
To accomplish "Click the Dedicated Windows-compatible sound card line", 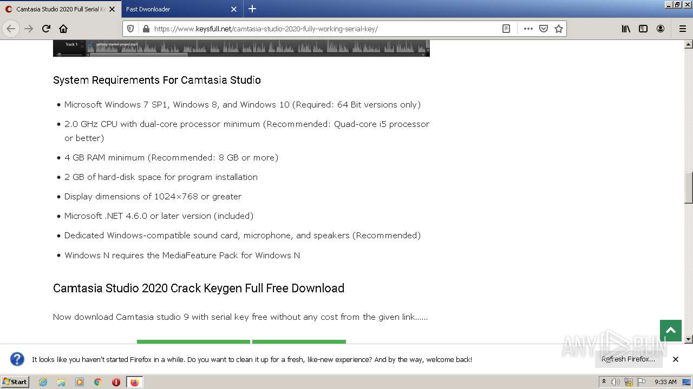I will 243,235.
